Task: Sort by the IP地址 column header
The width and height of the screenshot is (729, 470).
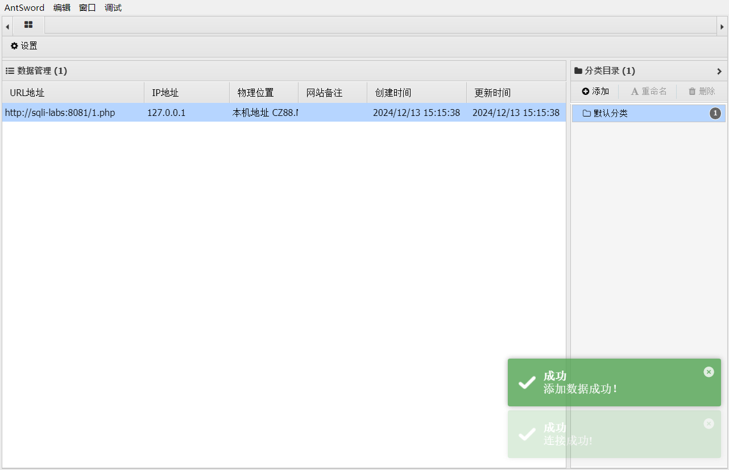Action: click(187, 93)
